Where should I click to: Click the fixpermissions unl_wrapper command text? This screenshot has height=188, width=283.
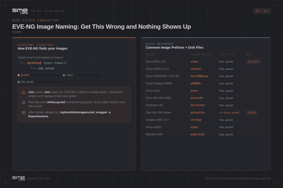tap(69, 114)
